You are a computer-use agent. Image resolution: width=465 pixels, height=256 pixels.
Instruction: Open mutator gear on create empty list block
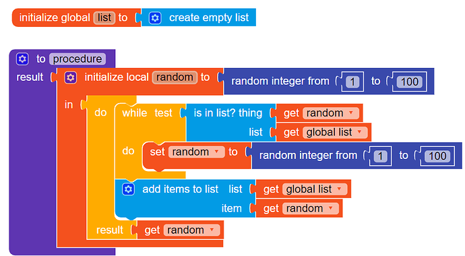[x=155, y=18]
